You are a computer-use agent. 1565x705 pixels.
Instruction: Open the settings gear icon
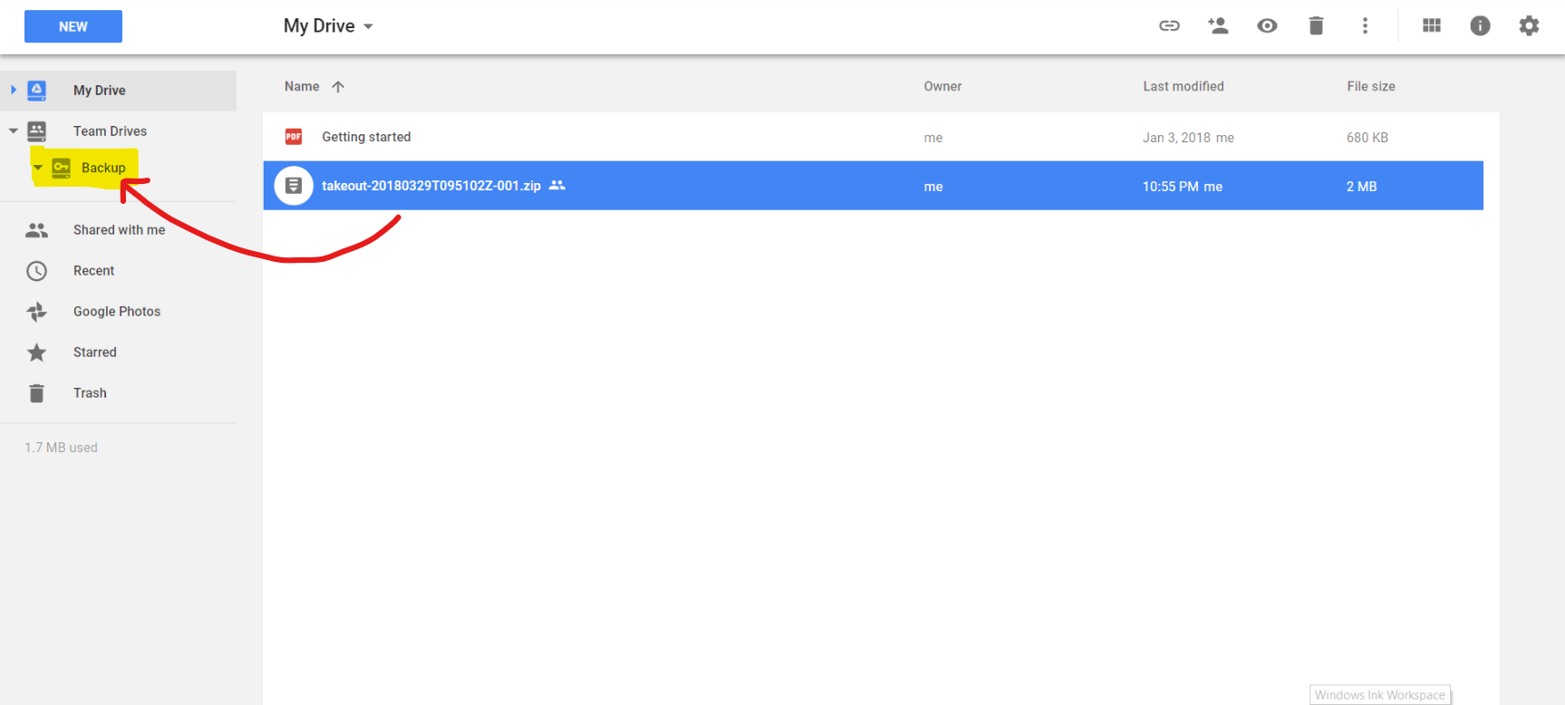tap(1529, 26)
